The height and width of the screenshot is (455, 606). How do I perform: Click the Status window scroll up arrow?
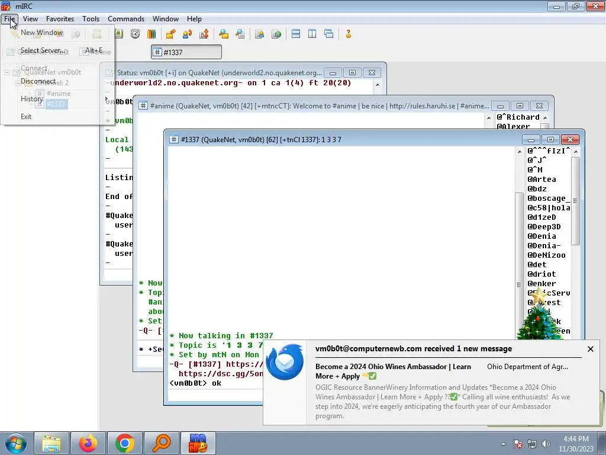coord(378,84)
